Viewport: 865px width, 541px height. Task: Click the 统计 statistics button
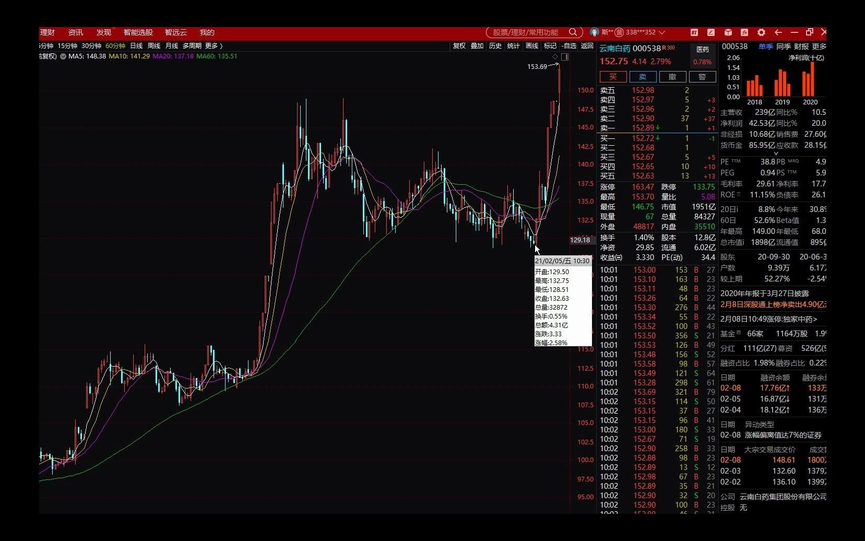pos(514,46)
